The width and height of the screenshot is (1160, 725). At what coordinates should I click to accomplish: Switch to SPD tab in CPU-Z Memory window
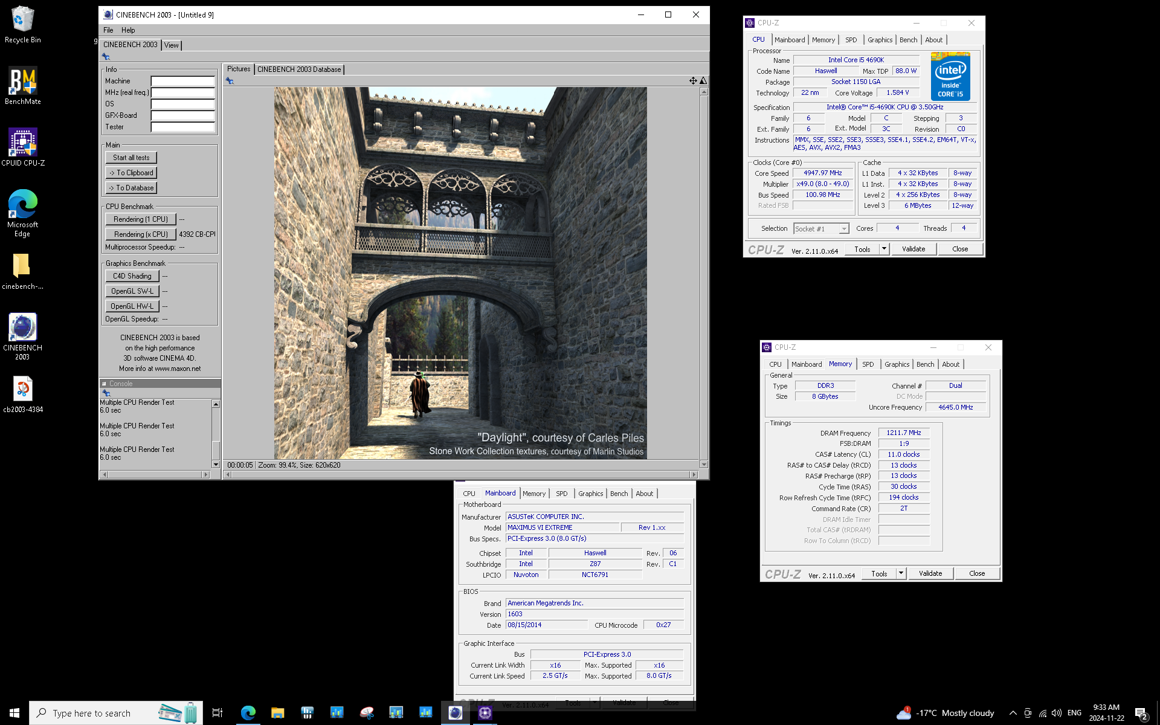[868, 364]
